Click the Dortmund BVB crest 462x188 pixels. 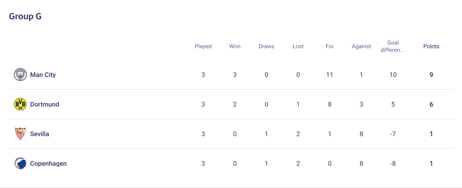[x=20, y=104]
